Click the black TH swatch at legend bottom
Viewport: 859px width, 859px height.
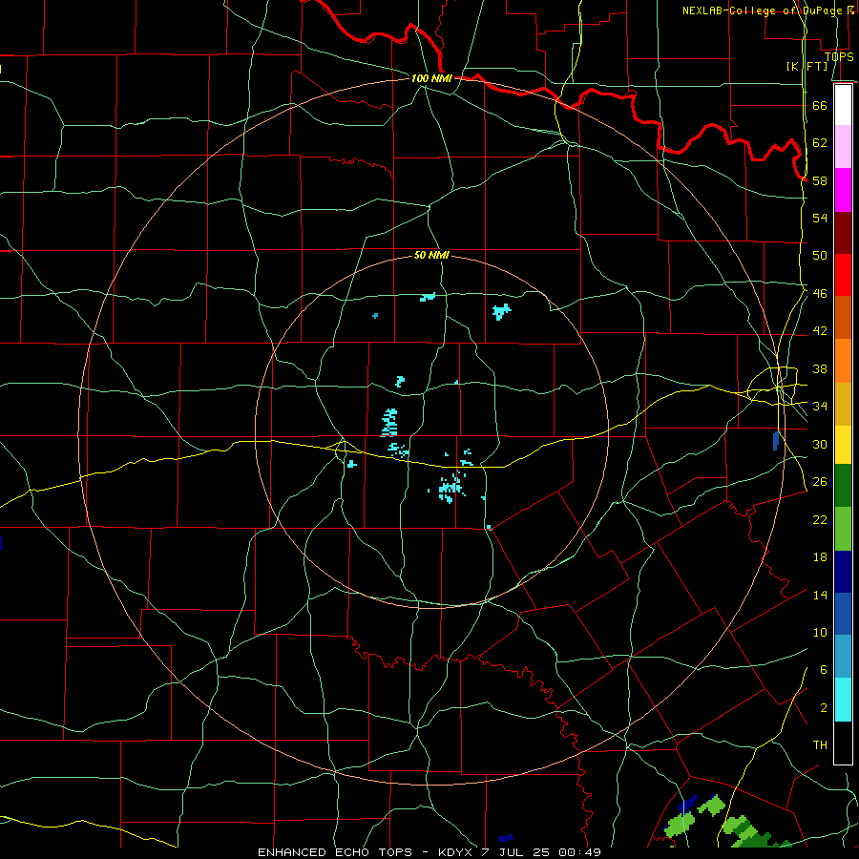pyautogui.click(x=843, y=743)
